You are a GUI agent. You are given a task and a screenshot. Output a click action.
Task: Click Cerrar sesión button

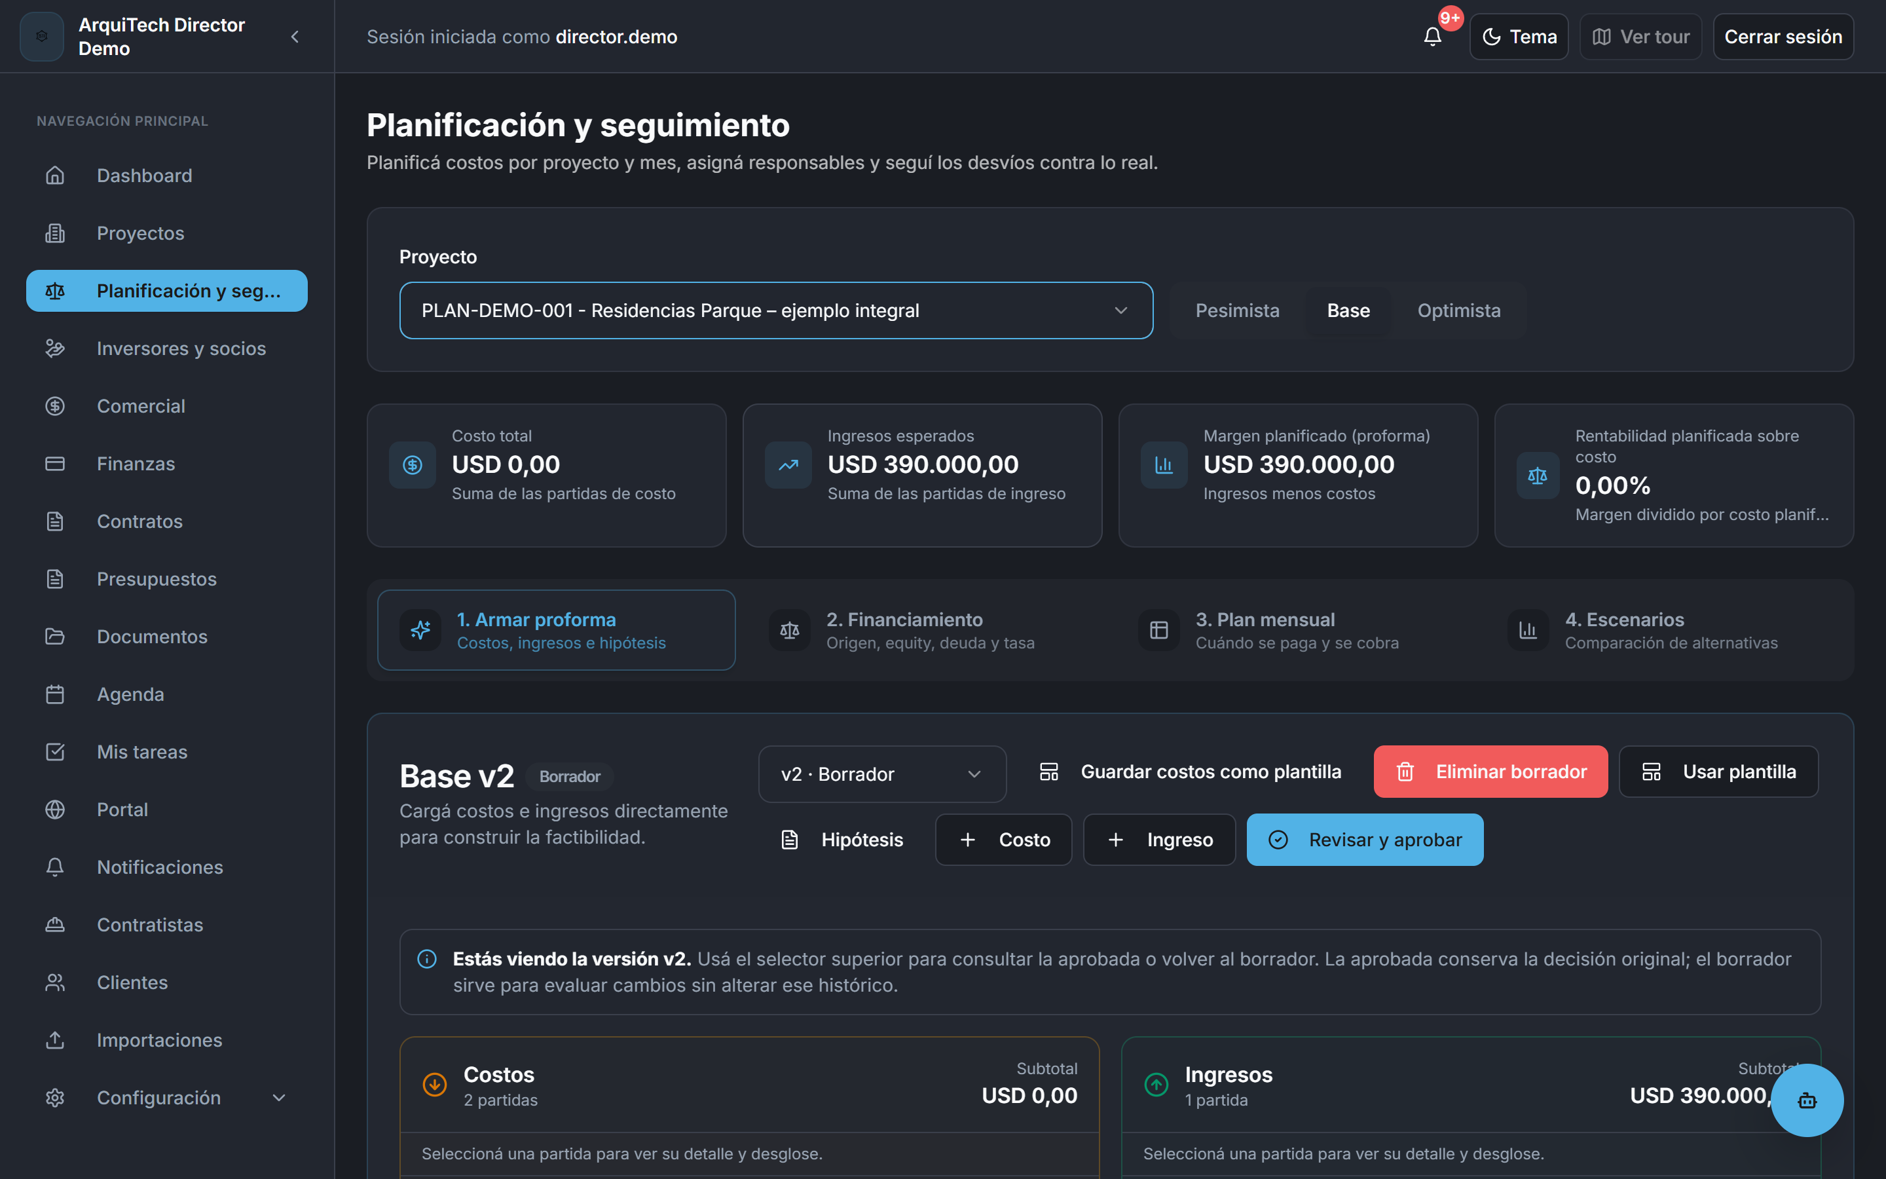1783,37
